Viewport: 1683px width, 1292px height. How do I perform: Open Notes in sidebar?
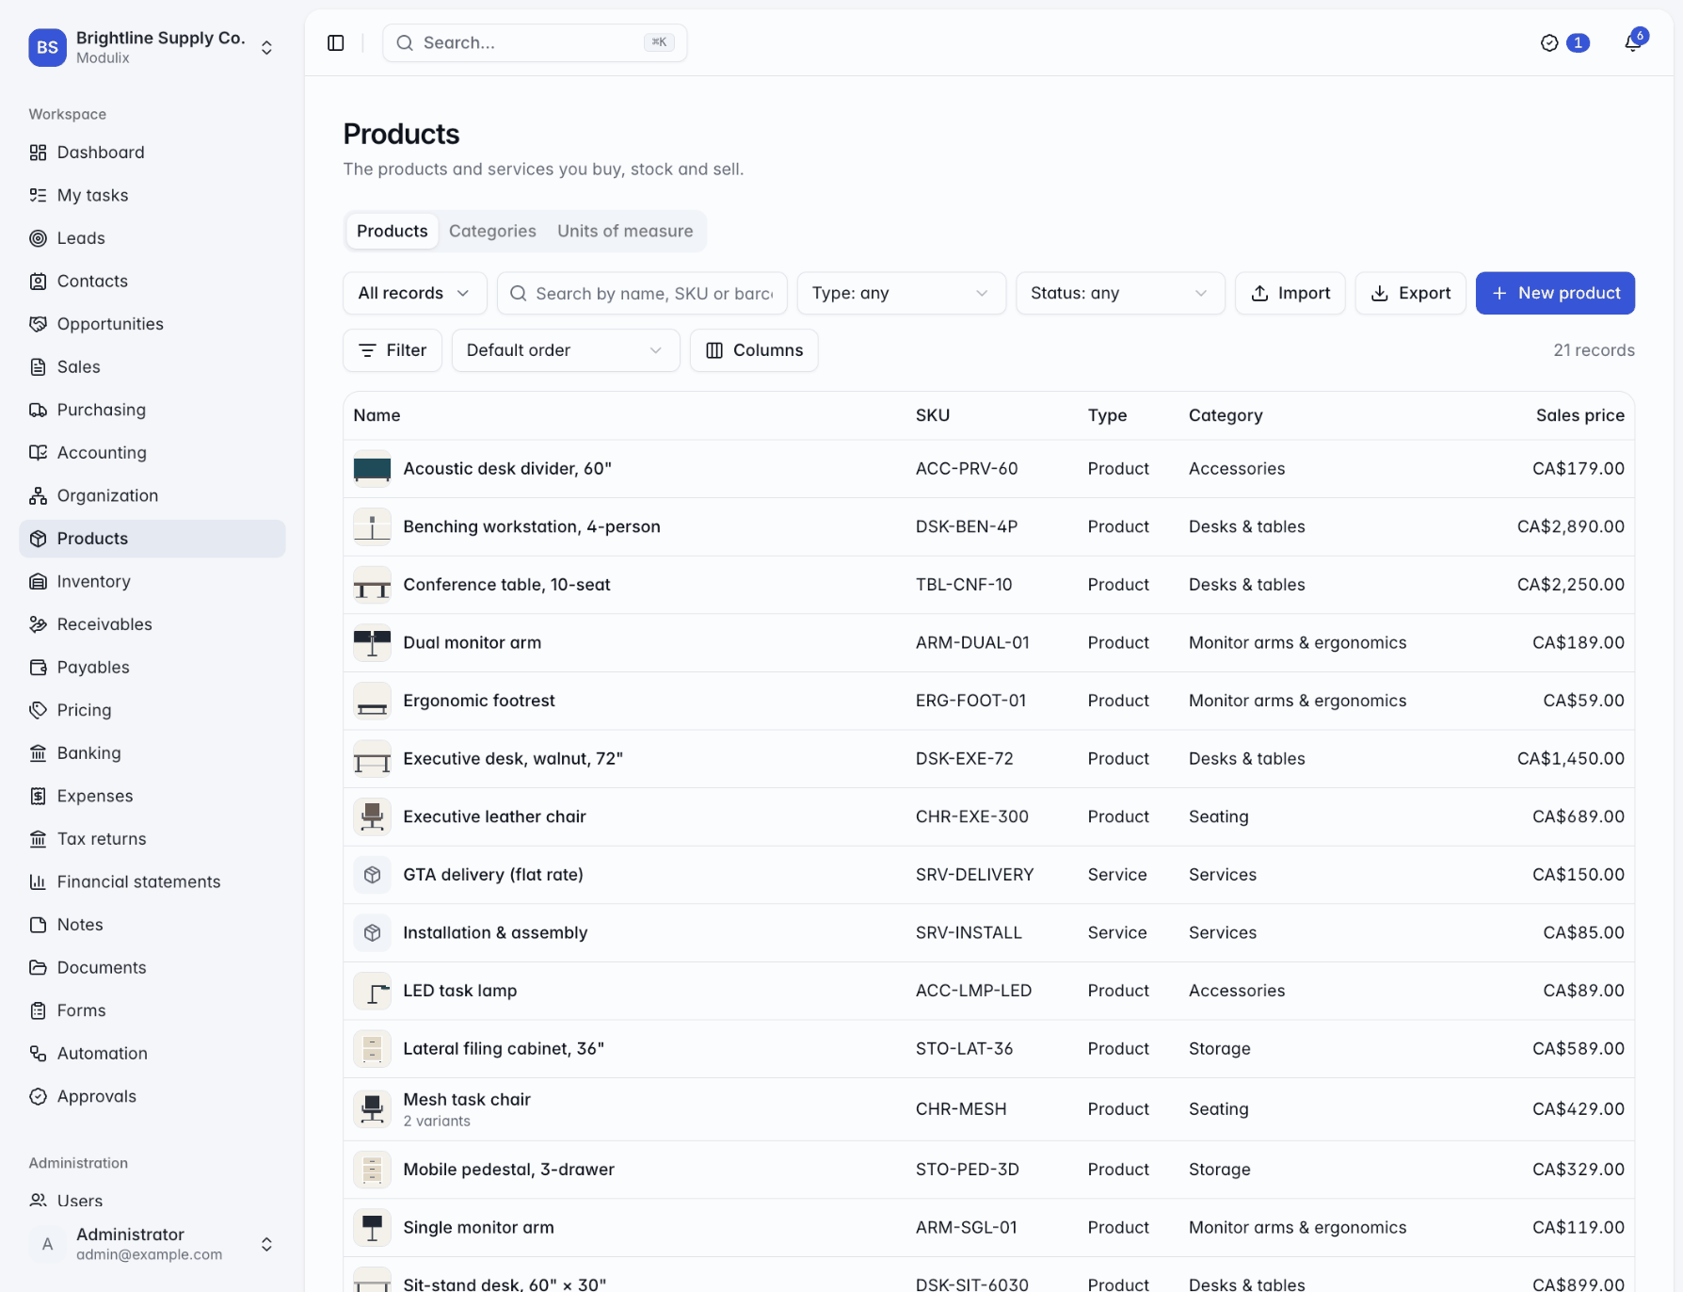(x=152, y=924)
